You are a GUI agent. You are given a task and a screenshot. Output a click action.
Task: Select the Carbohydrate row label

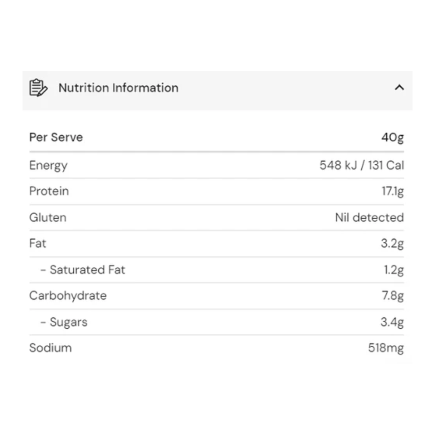tap(68, 296)
